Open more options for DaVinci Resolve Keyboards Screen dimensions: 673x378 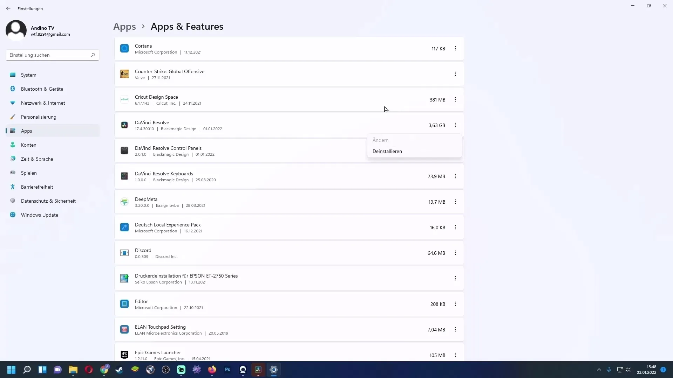pyautogui.click(x=455, y=176)
